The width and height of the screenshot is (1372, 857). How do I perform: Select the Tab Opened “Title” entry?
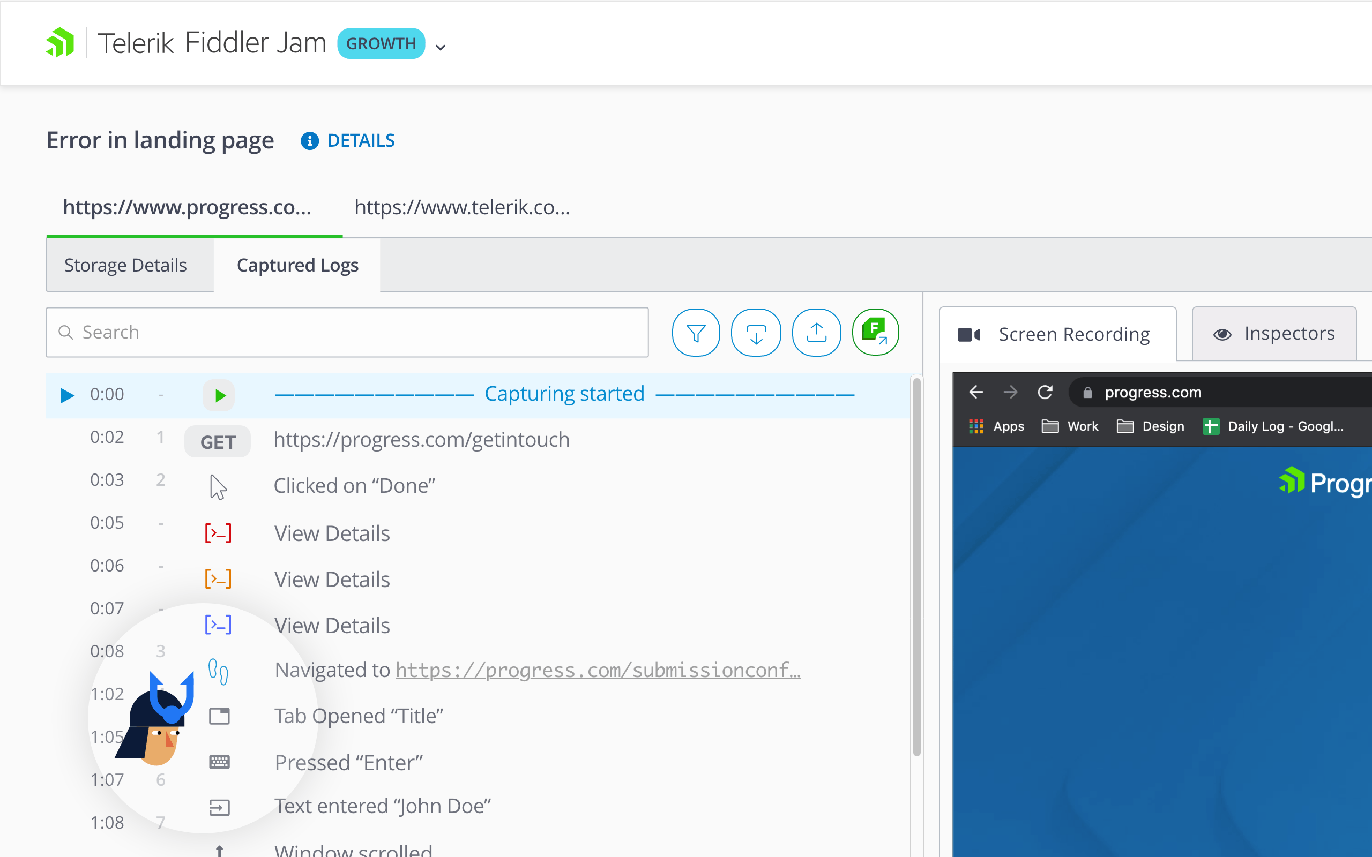click(x=359, y=717)
